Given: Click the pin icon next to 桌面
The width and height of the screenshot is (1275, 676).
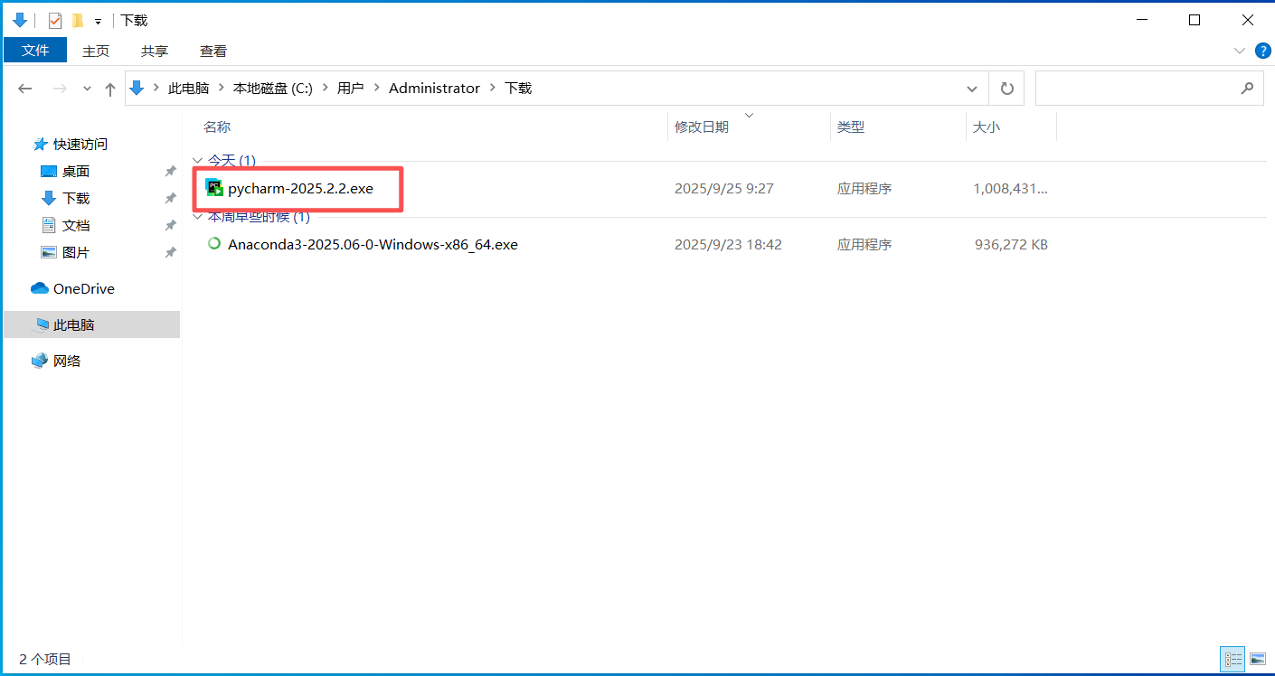Looking at the screenshot, I should click(170, 172).
